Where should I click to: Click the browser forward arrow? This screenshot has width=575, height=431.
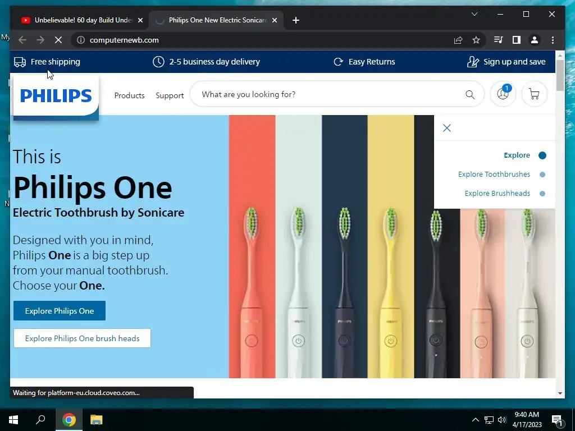point(40,40)
